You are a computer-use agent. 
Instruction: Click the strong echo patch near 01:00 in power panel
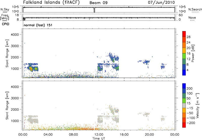click(x=31, y=68)
